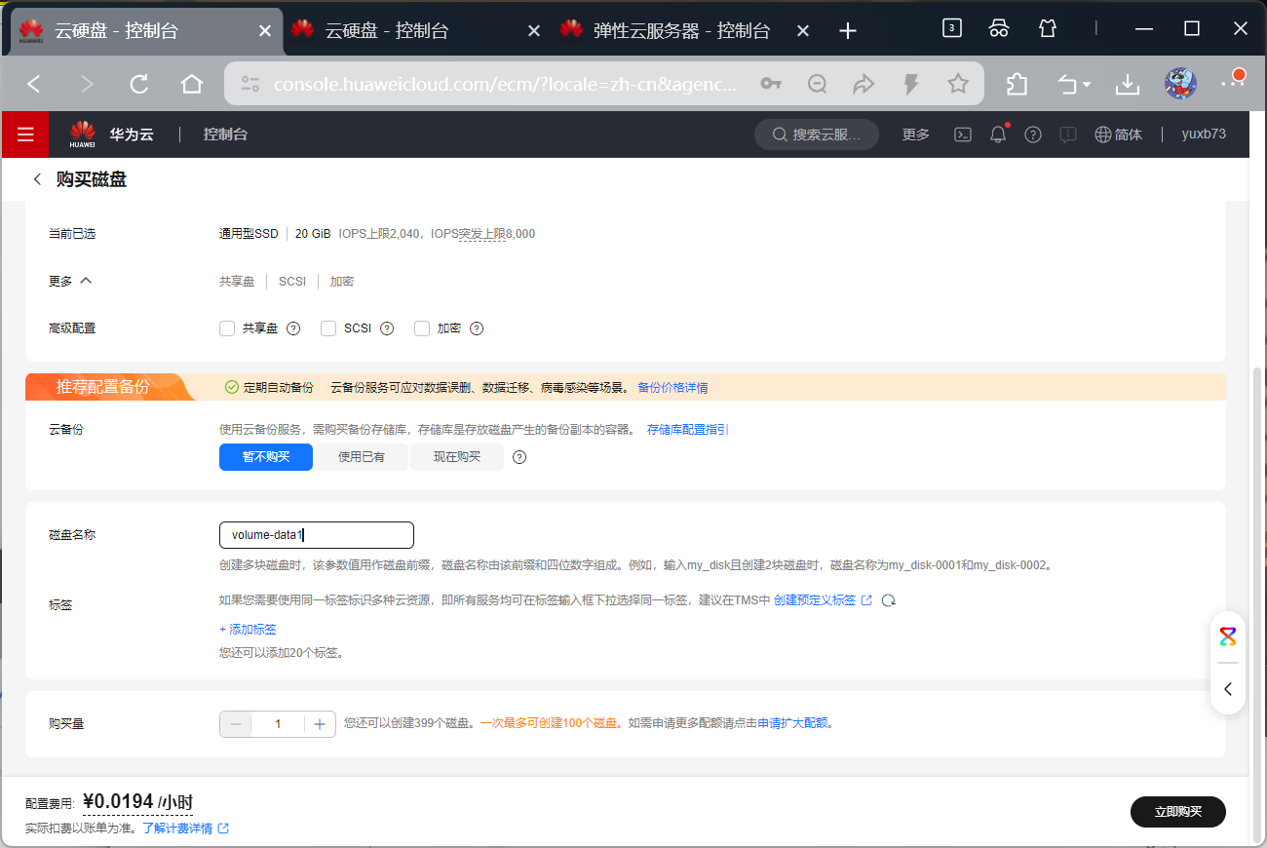Screen dimensions: 1267x848
Task: Show help tooltip for 共享盘 option
Action: [293, 328]
